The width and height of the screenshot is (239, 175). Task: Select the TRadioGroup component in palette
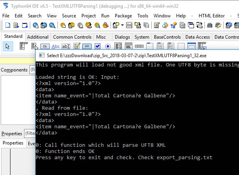click(160, 46)
